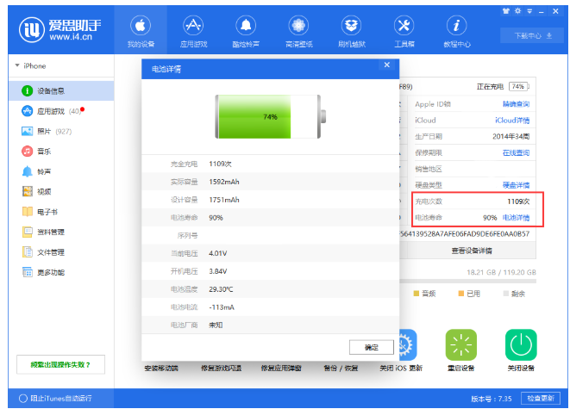Open the 电池详情 battery details link
Viewport: 570px width, 409px height.
[x=516, y=218]
